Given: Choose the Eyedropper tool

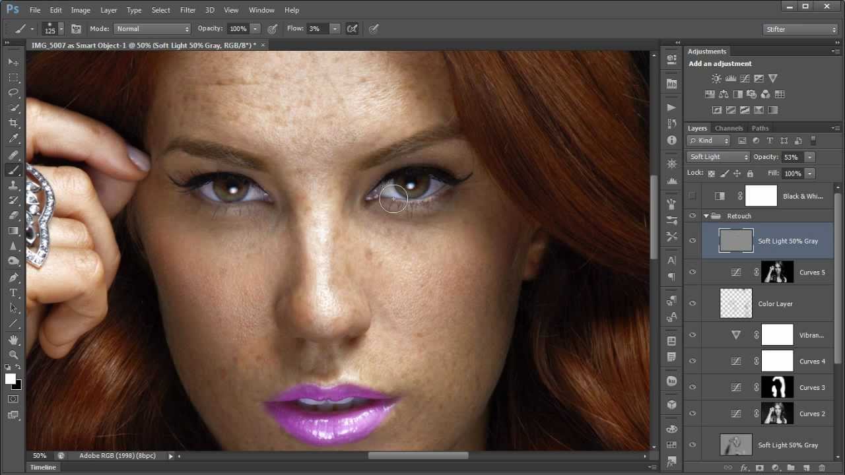Looking at the screenshot, I should click(x=13, y=139).
